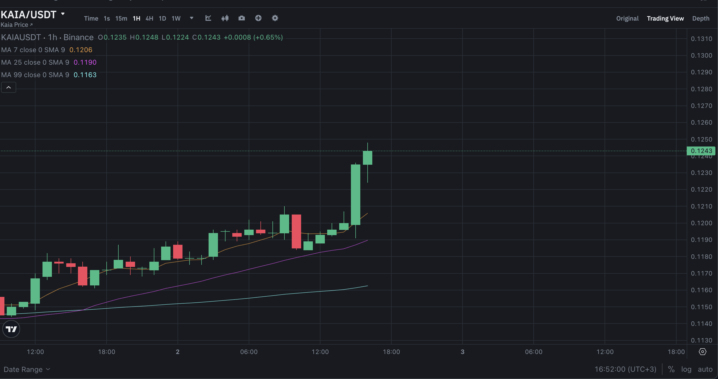
Task: Open chart settings gear icon
Action: (275, 18)
